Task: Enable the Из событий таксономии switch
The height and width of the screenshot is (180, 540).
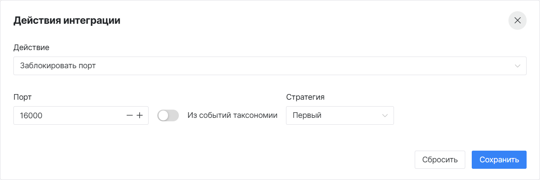Action: (168, 116)
